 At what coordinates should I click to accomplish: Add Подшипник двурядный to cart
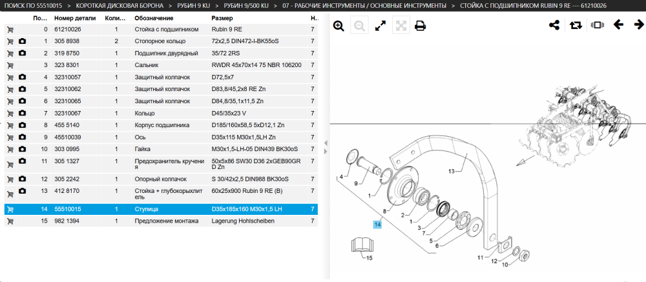[x=10, y=54]
